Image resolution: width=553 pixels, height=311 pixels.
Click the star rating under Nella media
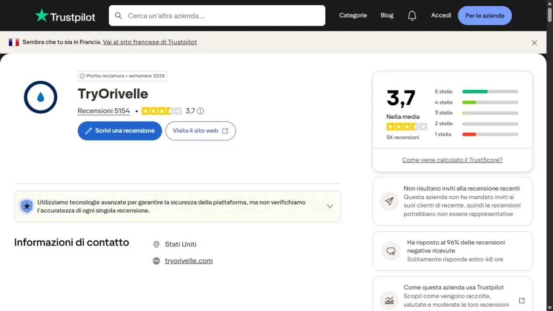point(407,127)
